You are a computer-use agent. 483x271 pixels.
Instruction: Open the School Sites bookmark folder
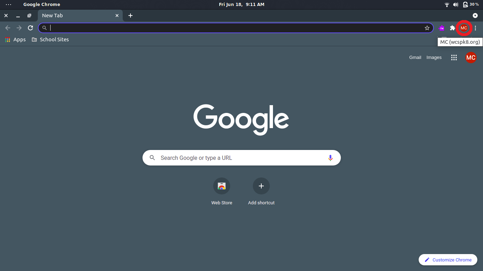coord(50,40)
